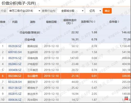Select the 崇达技术 name cell

point(33,94)
